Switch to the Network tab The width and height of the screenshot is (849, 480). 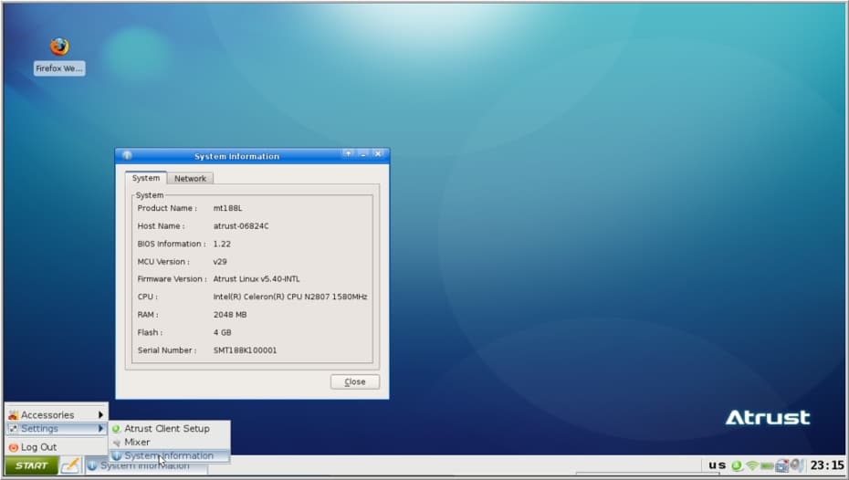(190, 178)
